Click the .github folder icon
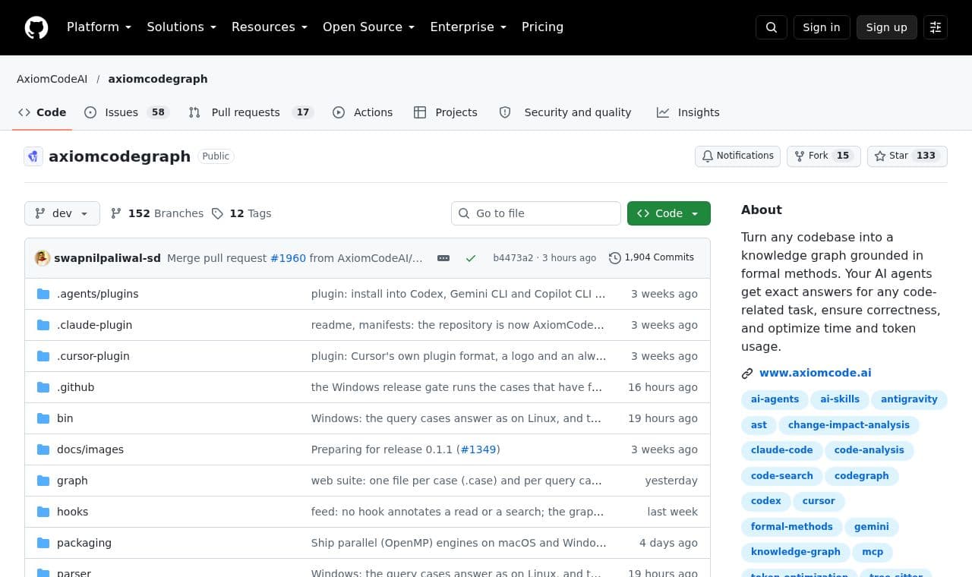 (43, 387)
